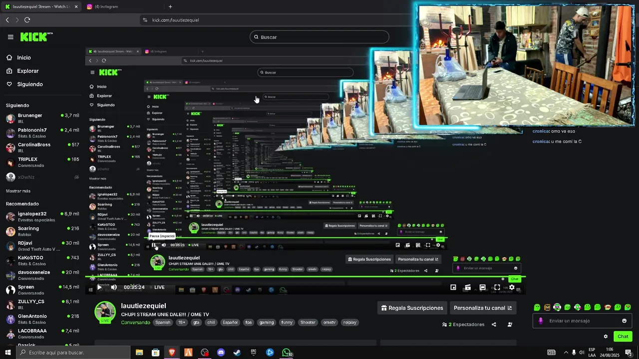Open WhatsApp from the taskbar
Viewport: 639px width, 359px height.
(x=287, y=353)
